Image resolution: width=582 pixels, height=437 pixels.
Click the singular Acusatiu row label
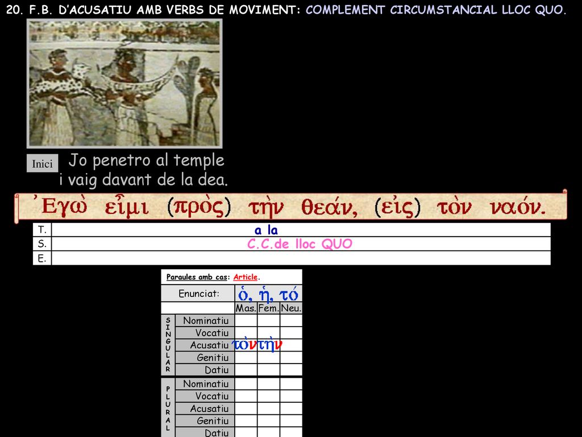[205, 345]
